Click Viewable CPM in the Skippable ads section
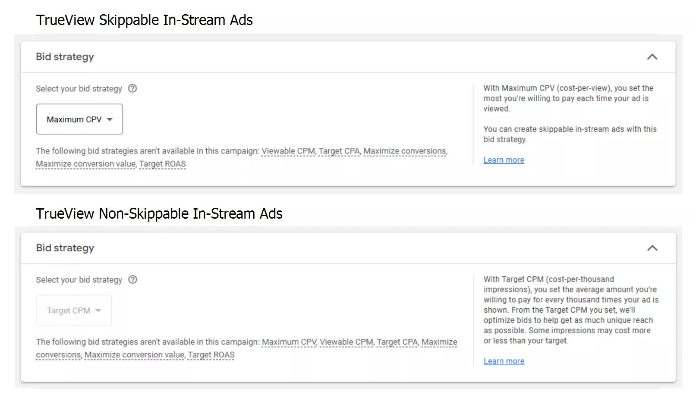 (288, 151)
